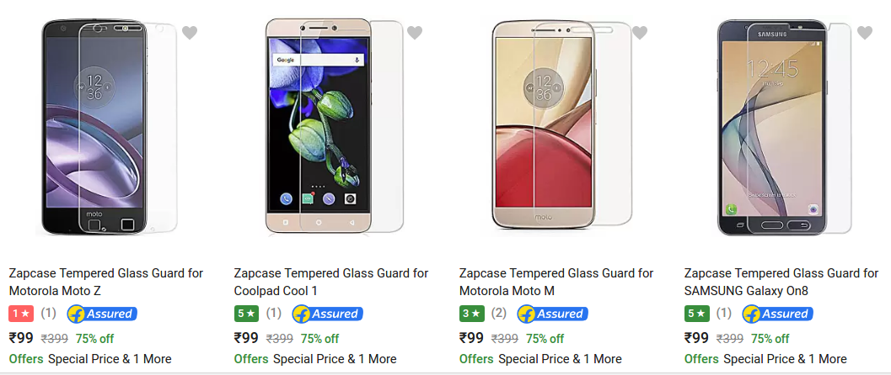
Task: Click Assured badge under Galaxy On8 product
Action: click(777, 314)
